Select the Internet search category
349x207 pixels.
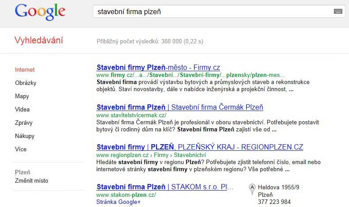(25, 70)
